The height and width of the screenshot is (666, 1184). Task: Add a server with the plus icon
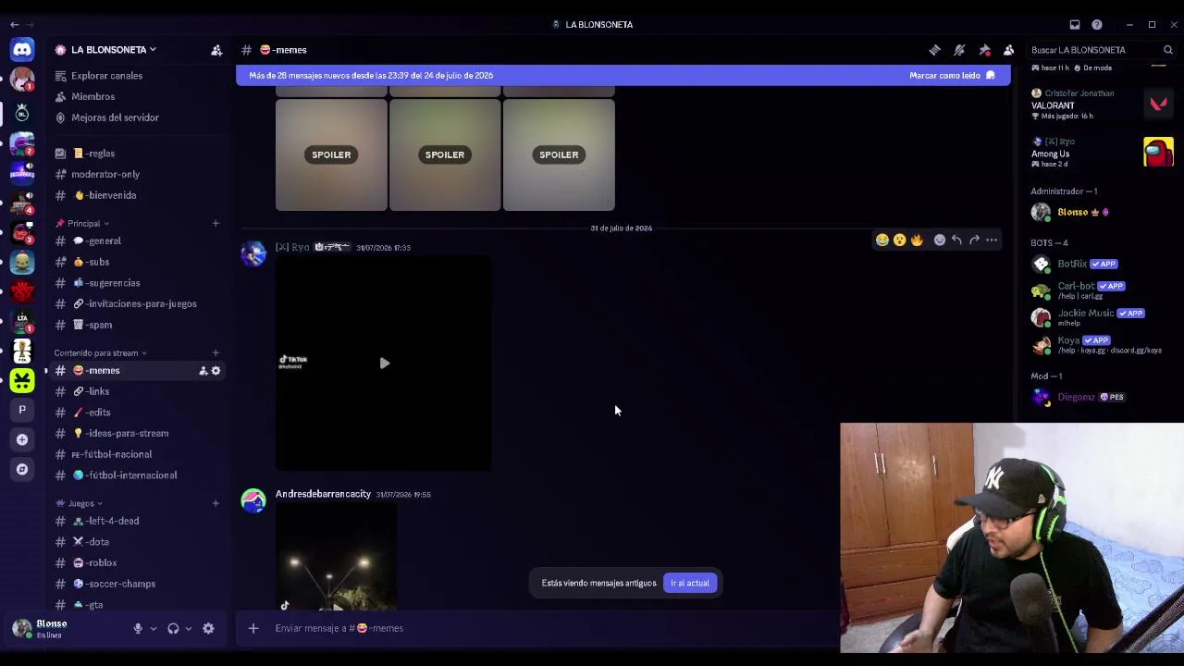click(22, 439)
